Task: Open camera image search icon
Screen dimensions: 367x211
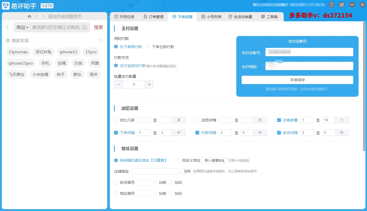Action: (x=85, y=27)
